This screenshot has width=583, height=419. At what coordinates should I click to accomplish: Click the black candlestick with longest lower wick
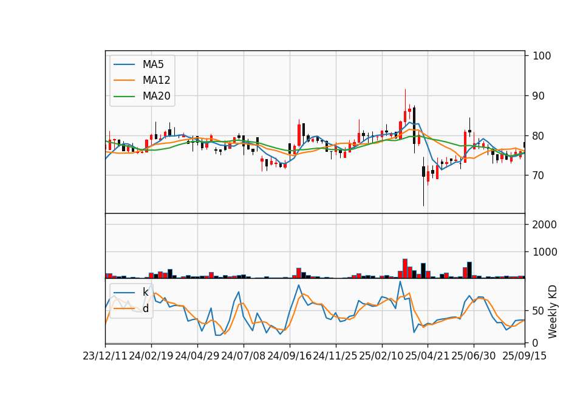point(423,182)
